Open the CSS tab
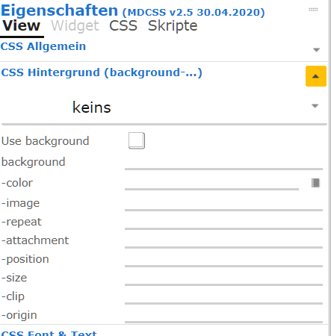The height and width of the screenshot is (336, 331). (x=123, y=26)
